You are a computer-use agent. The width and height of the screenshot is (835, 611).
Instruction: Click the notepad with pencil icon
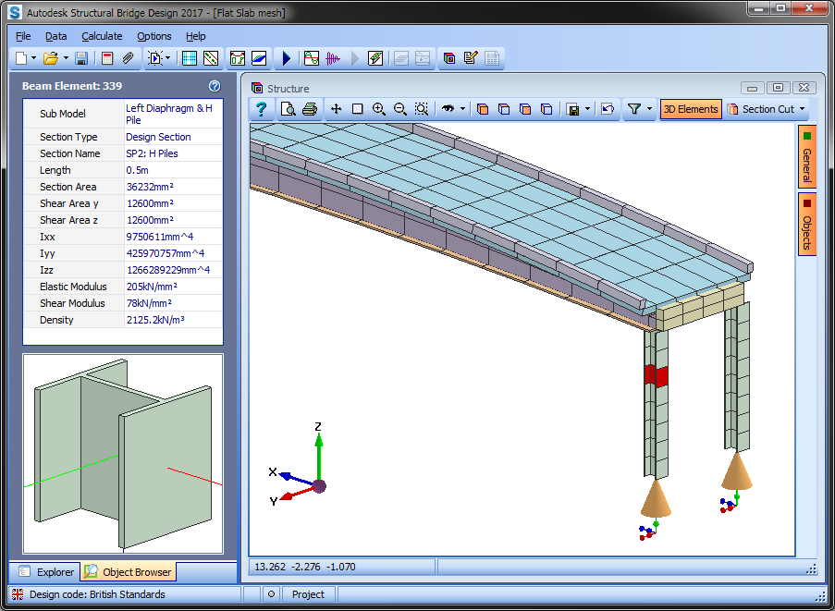[471, 58]
